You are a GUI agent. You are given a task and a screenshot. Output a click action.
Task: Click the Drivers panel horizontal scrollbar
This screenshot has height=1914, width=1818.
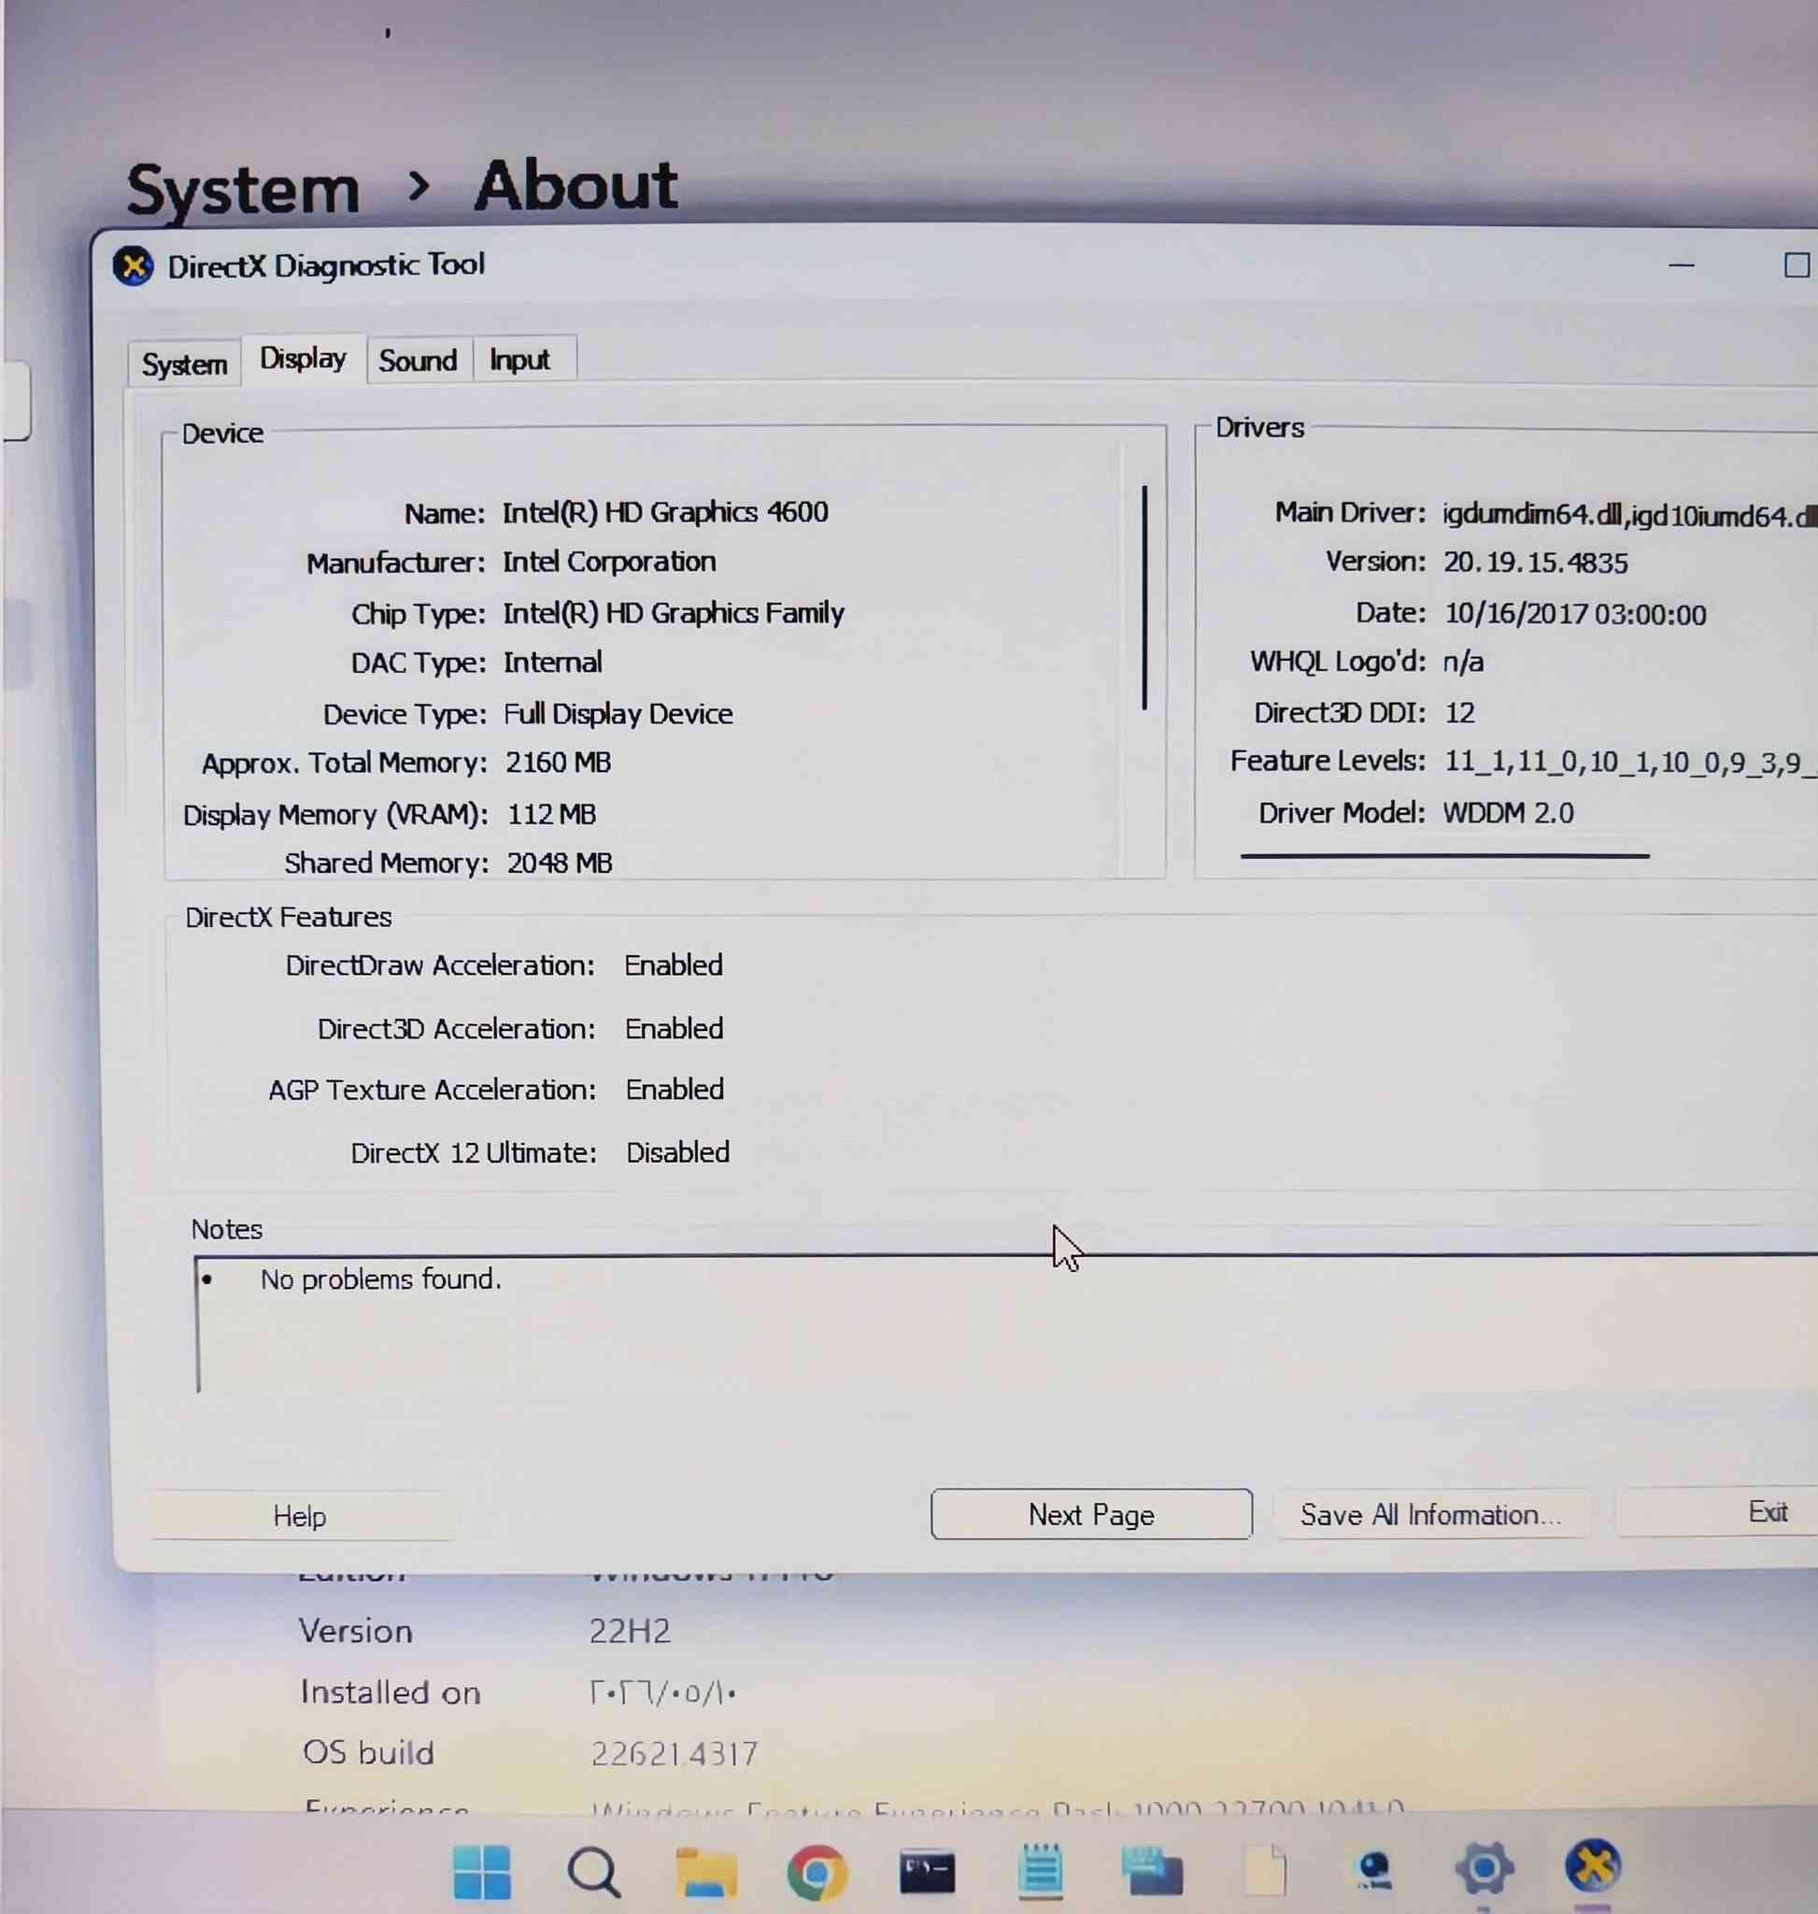click(x=1445, y=856)
